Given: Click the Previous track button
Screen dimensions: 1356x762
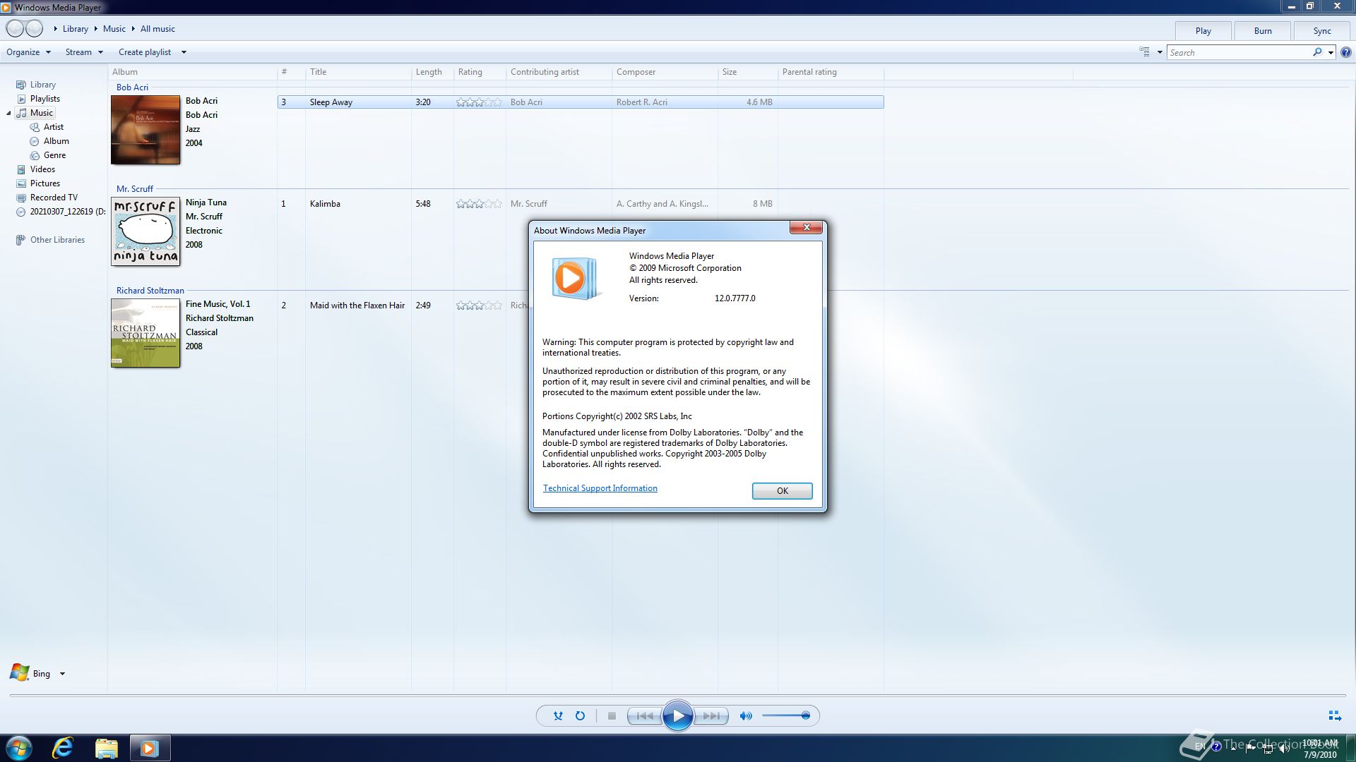Looking at the screenshot, I should pyautogui.click(x=645, y=715).
